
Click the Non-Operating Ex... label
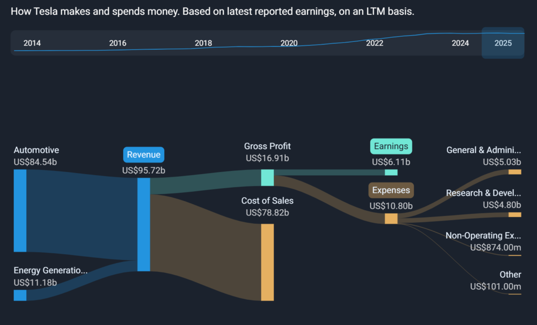click(x=483, y=235)
